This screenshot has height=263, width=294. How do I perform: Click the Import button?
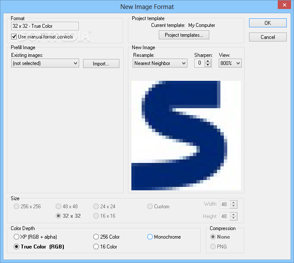click(x=101, y=64)
